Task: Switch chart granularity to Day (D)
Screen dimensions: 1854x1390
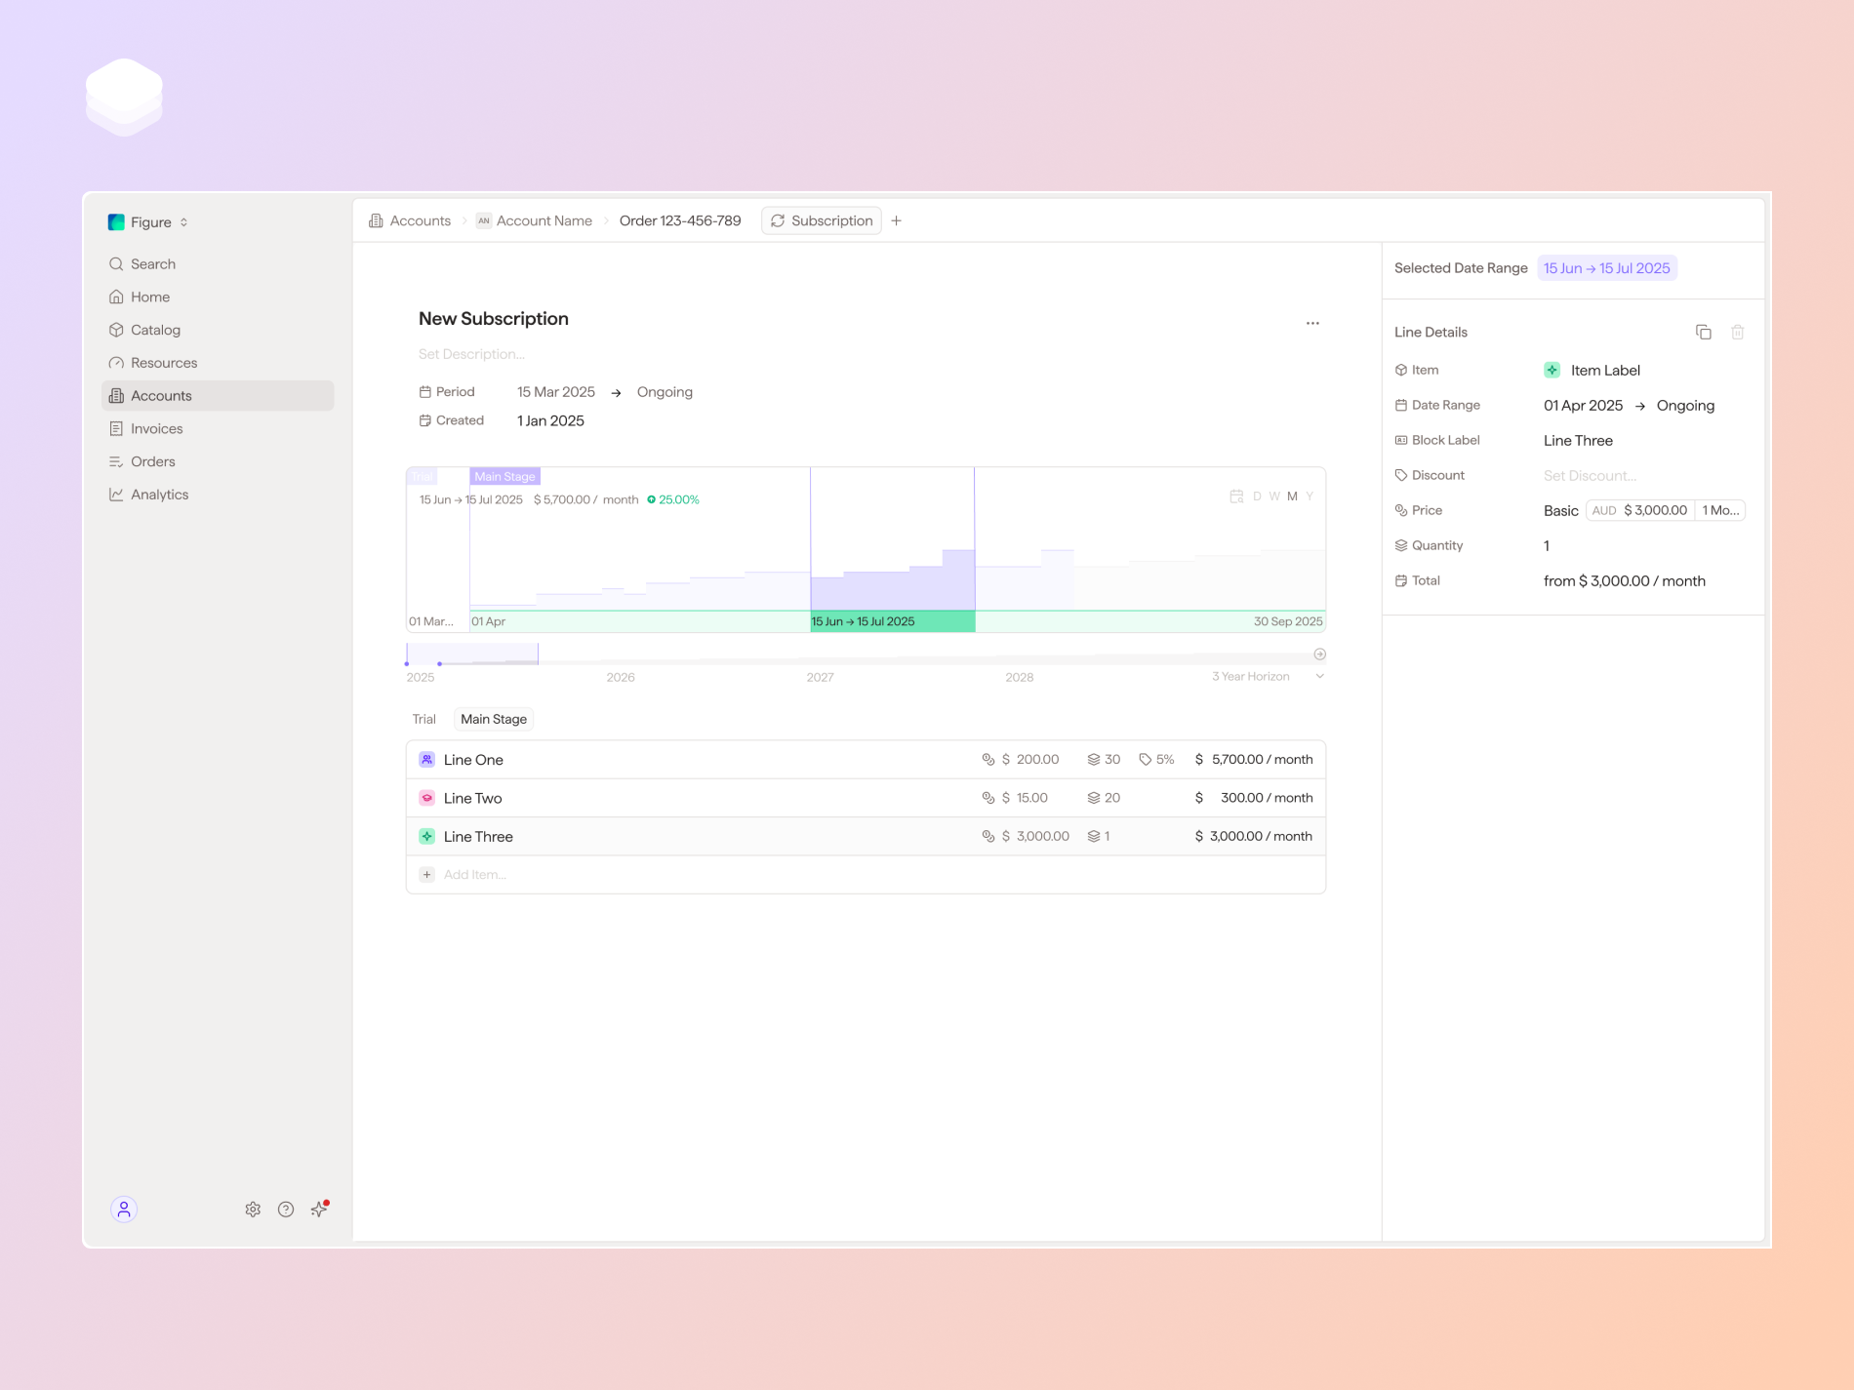Action: pyautogui.click(x=1257, y=496)
